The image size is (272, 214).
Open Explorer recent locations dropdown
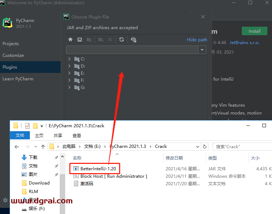tap(36, 147)
